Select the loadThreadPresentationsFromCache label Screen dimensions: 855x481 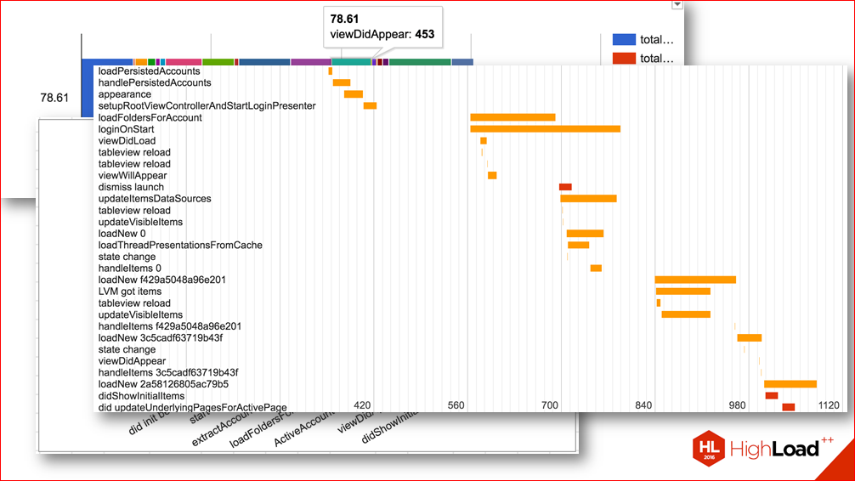click(x=180, y=245)
